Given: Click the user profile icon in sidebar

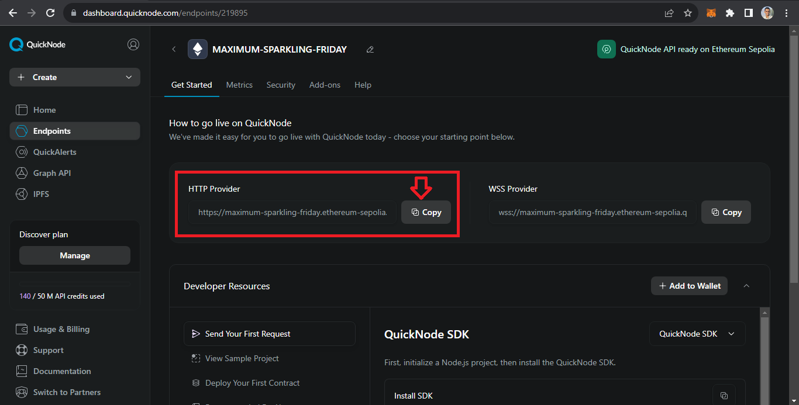Looking at the screenshot, I should click(x=133, y=44).
